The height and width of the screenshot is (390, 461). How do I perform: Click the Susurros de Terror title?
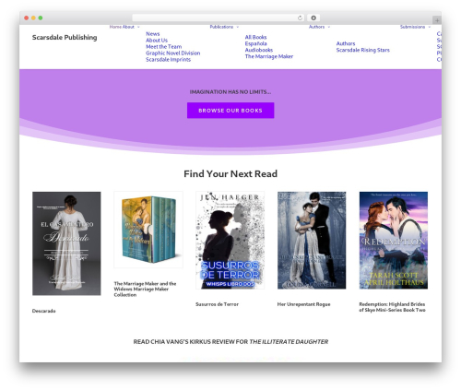tap(217, 304)
